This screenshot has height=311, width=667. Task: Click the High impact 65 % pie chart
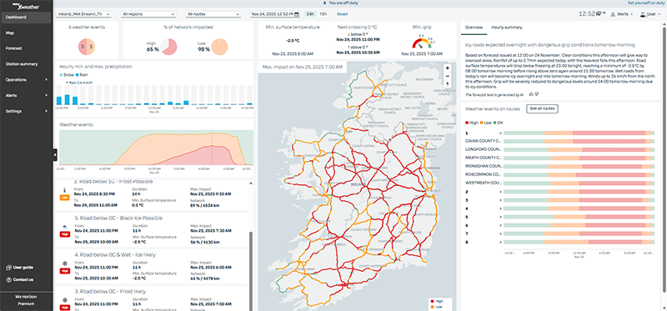[x=168, y=47]
